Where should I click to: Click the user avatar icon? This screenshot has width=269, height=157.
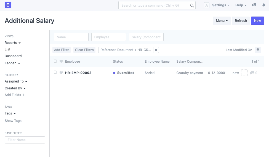pos(206,5)
